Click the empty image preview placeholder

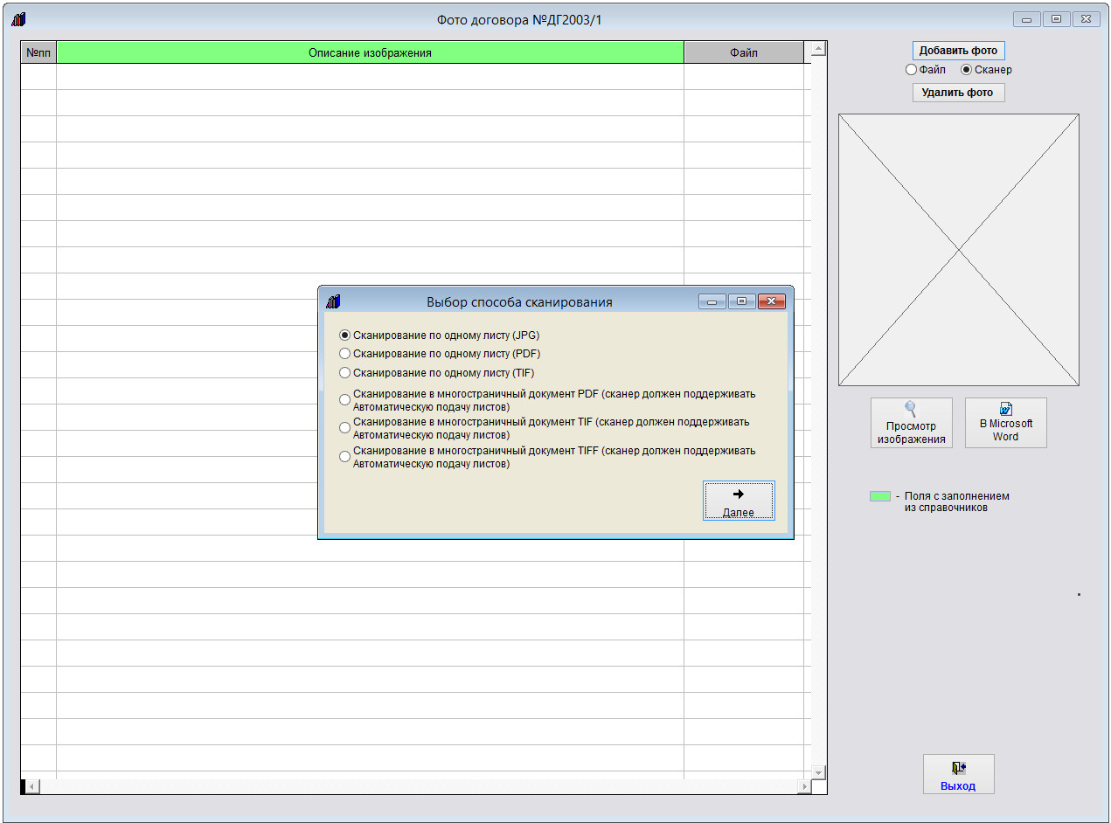[x=958, y=250]
